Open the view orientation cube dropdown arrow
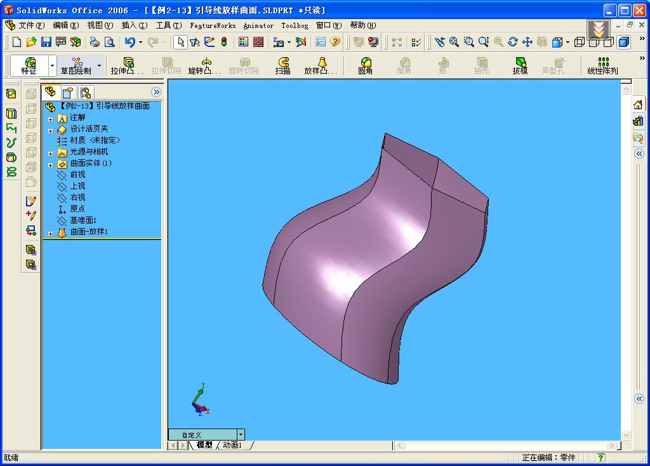This screenshot has width=650, height=466. [567, 42]
